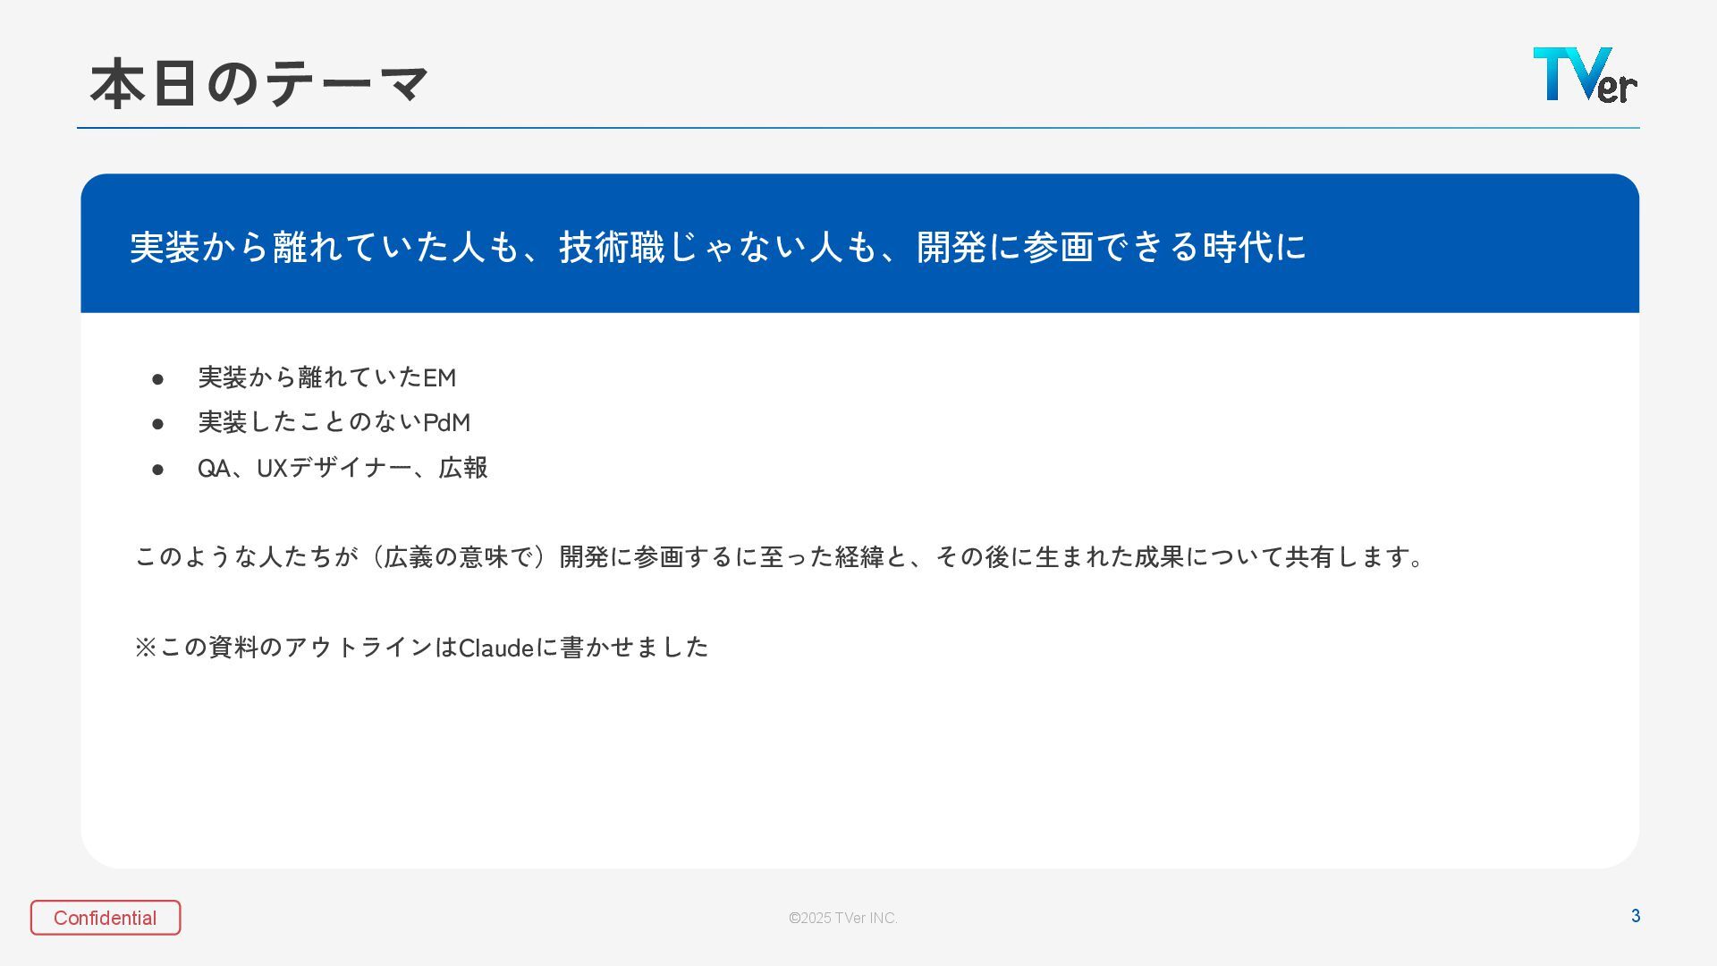Click the bullet QA、UXデザイナー、広報
Viewport: 1717px width, 966px height.
(x=343, y=468)
